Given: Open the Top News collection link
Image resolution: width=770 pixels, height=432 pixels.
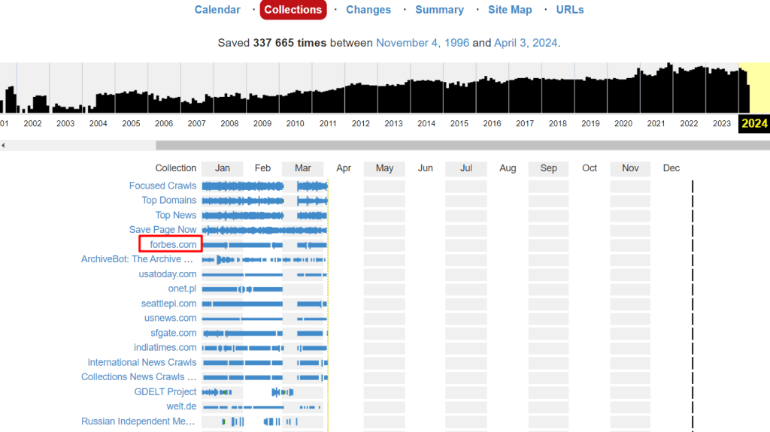Looking at the screenshot, I should [175, 215].
